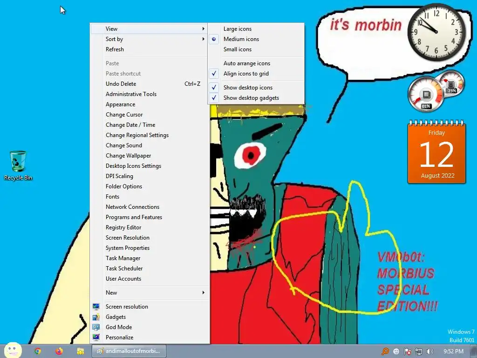
Task: Open Network Connections menu entry
Action: point(149,207)
